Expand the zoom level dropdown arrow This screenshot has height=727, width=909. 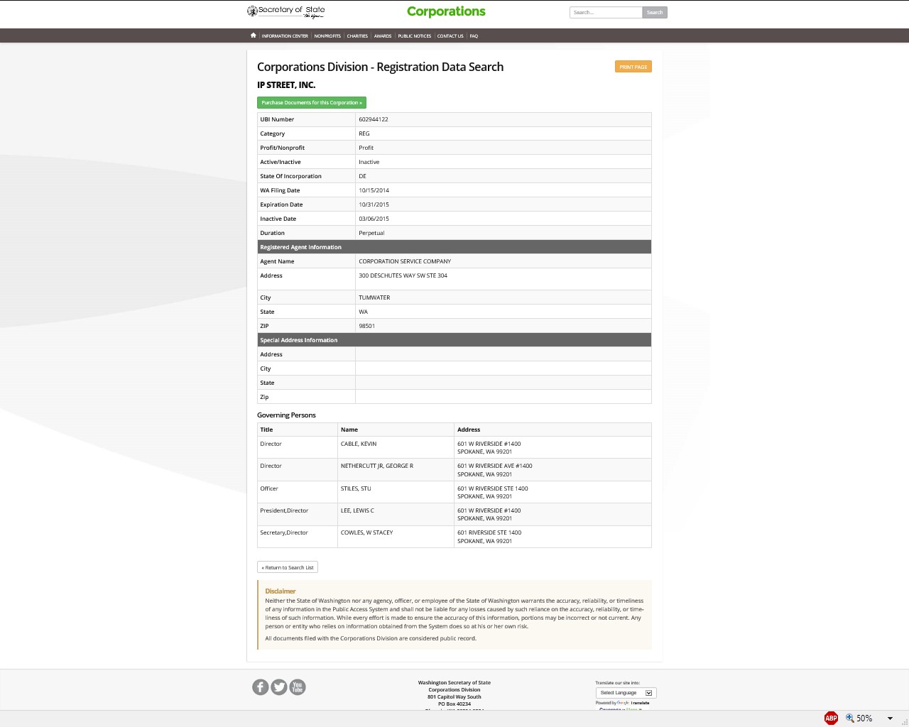890,718
